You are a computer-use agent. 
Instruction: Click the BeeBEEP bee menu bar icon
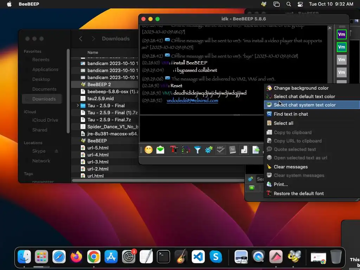[x=264, y=4]
